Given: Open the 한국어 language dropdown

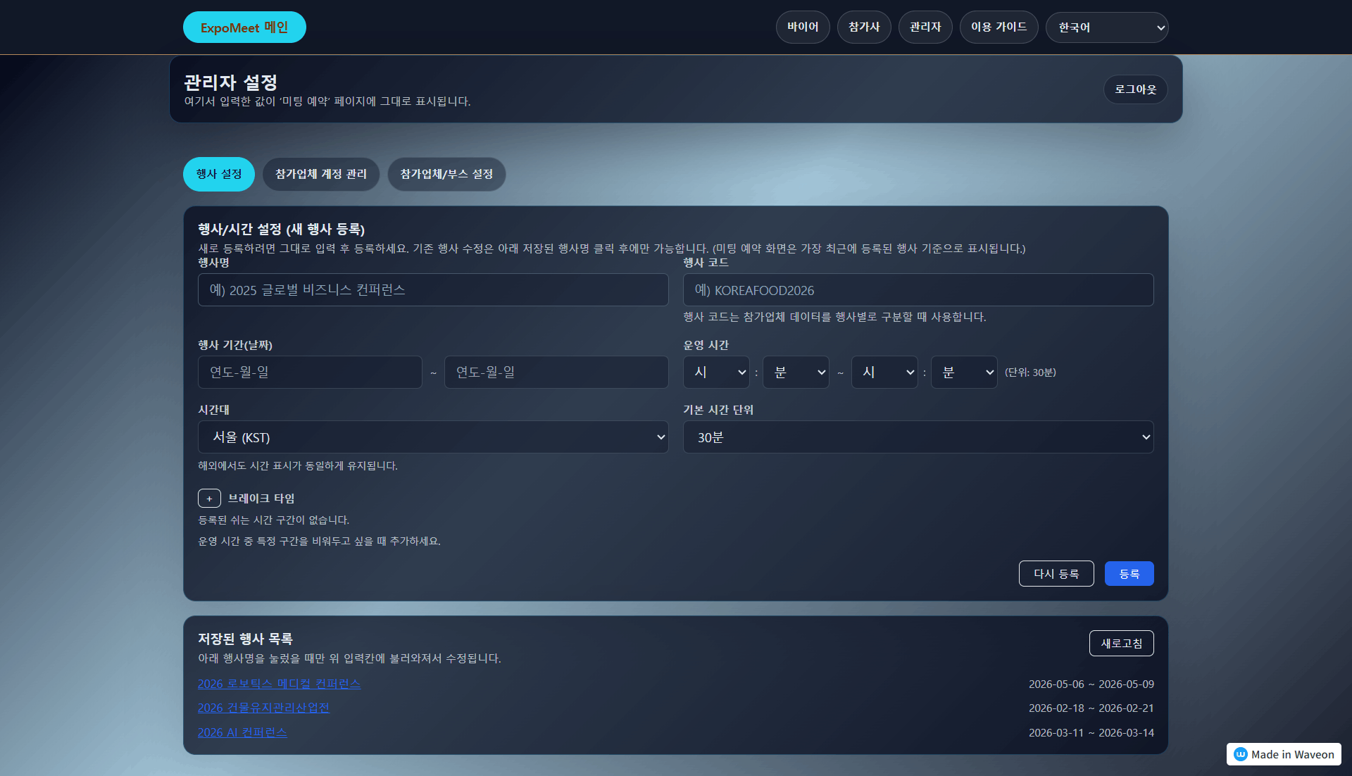Looking at the screenshot, I should (x=1106, y=27).
